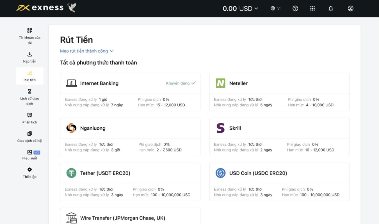Click Neteller limit 4 - 10,000 USD
379x224 pixels.
pos(320,105)
